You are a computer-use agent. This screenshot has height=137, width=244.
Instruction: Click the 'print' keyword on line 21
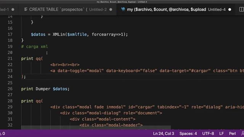[x=27, y=59]
